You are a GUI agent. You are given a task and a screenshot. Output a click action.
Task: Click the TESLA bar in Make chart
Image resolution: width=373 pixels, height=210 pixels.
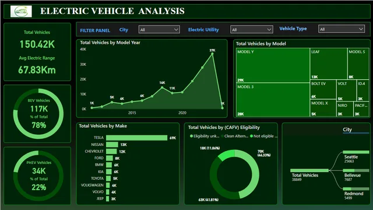pos(137,138)
